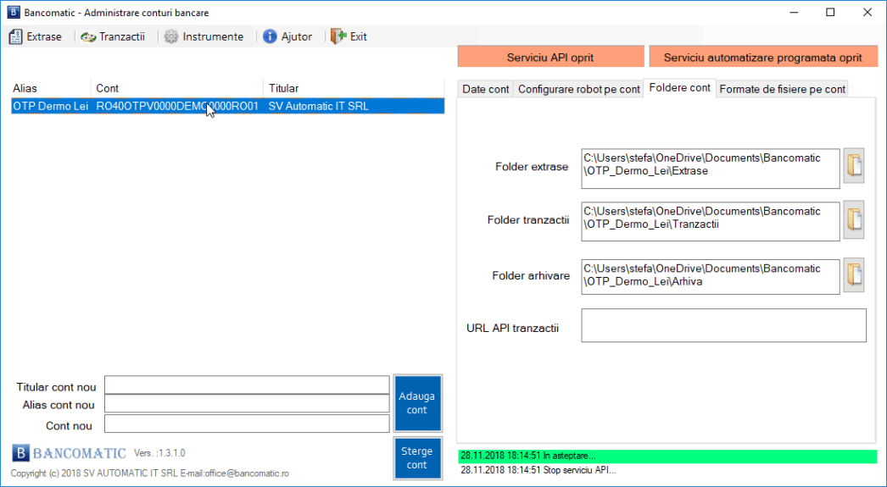
Task: Click the copyright email line
Action: (150, 473)
